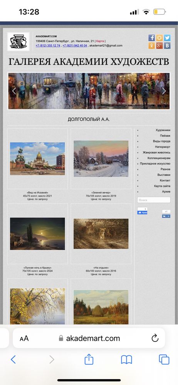
Task: Tap the Safari share icon
Action: (89, 360)
